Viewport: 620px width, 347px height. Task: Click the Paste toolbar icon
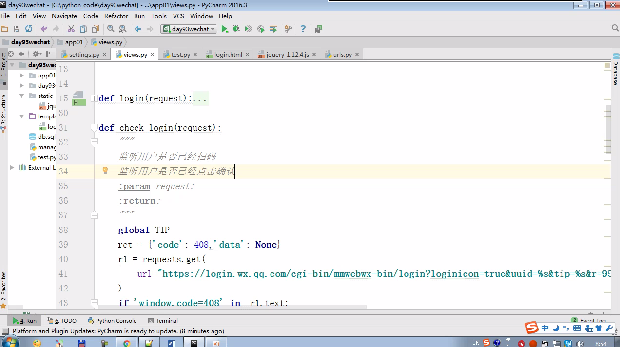[x=96, y=29]
